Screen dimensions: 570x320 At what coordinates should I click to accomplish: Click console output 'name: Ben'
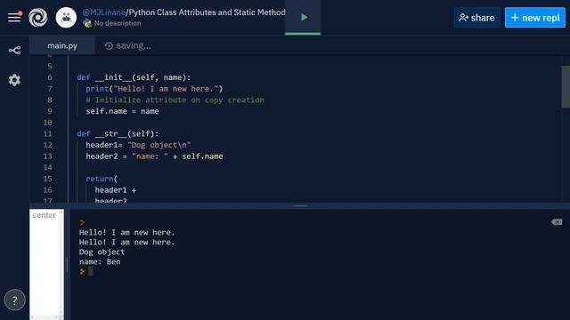100,261
